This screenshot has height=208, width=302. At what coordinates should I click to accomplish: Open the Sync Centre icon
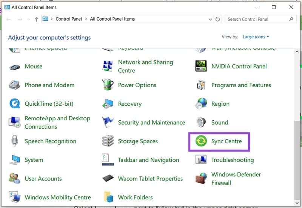point(201,141)
